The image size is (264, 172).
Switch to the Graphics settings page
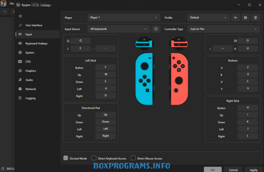tap(37, 71)
